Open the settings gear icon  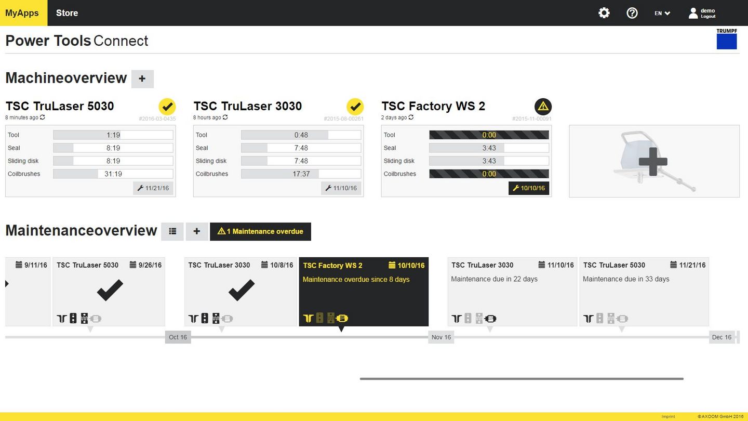(604, 13)
